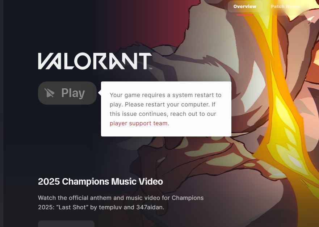This screenshot has width=319, height=227.
Task: Click the trademark symbol beside VALORANT logo
Action: [x=151, y=68]
